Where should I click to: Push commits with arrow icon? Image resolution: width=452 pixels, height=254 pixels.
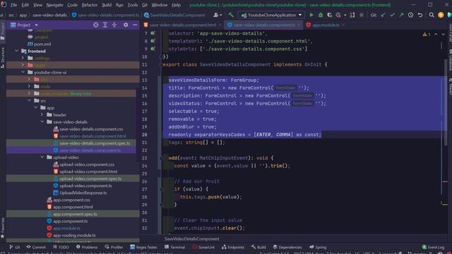[x=401, y=15]
